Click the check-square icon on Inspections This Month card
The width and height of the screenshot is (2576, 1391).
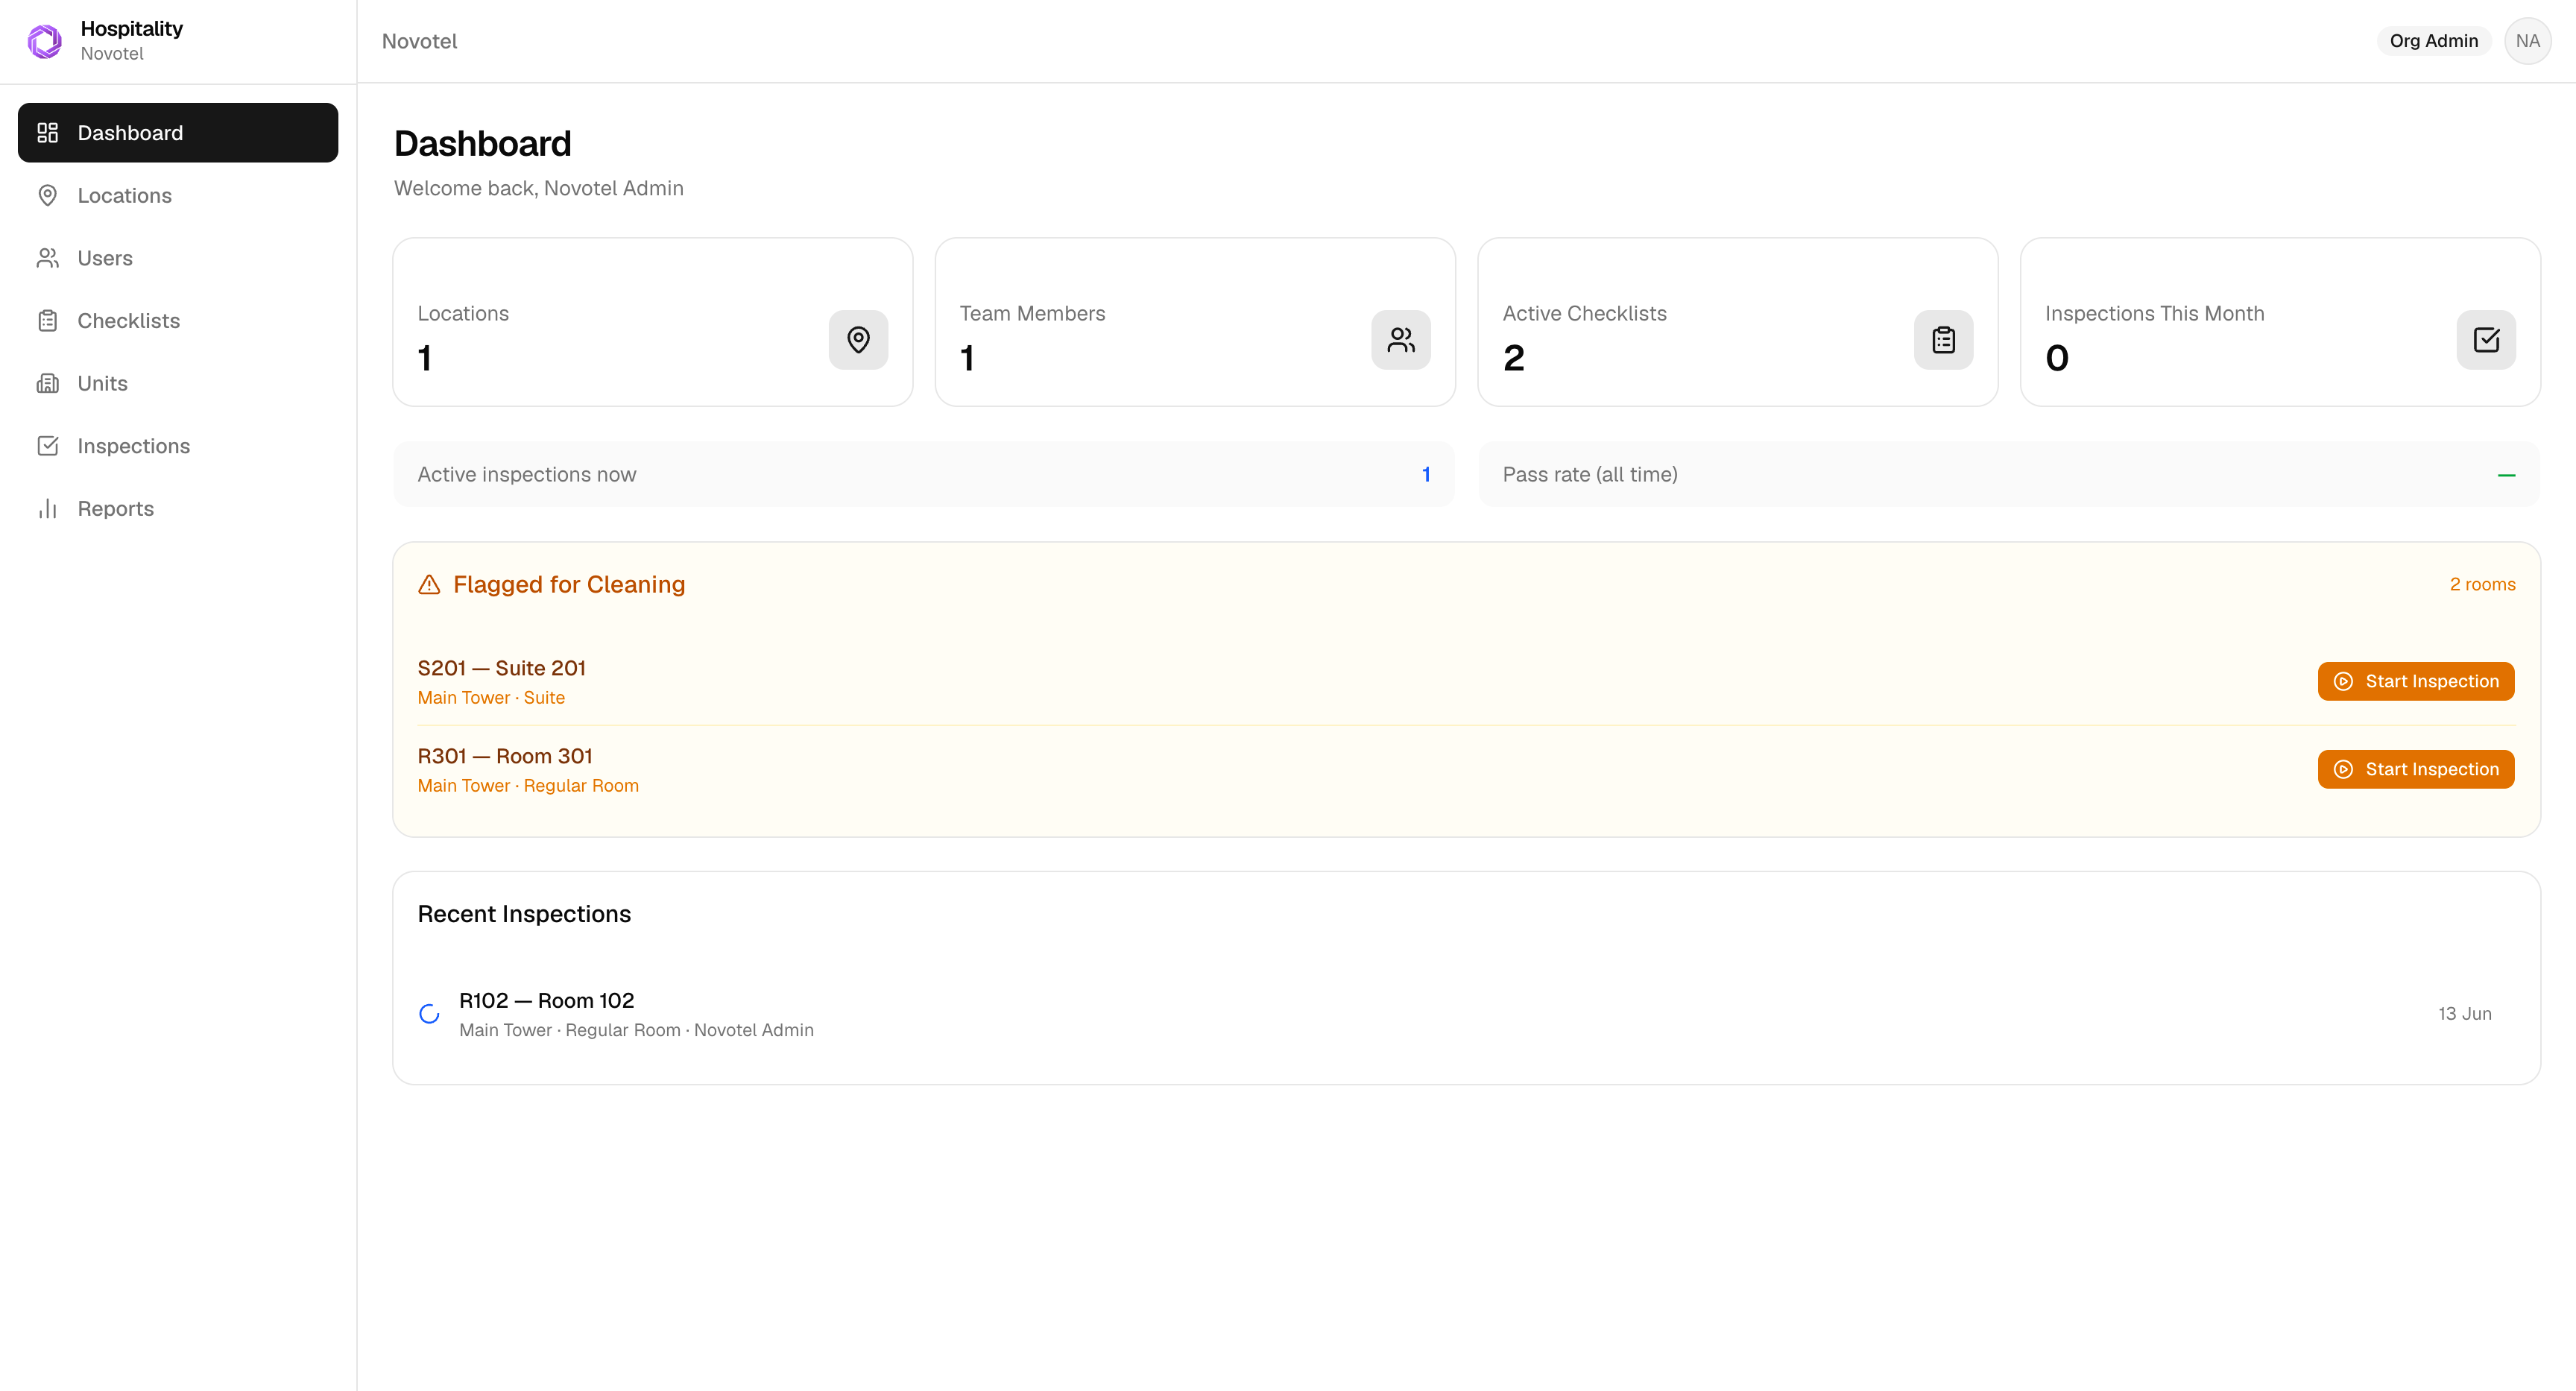[2487, 340]
